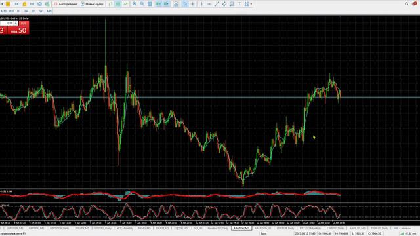Toggle chart shift from right edge
This screenshot has width=420, height=236.
[166, 4]
